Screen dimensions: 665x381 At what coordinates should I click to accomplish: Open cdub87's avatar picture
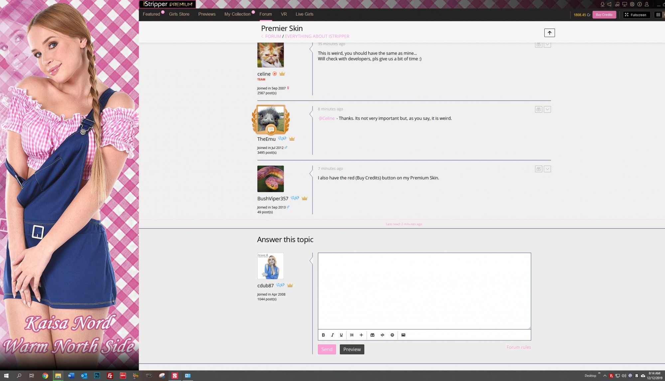270,266
